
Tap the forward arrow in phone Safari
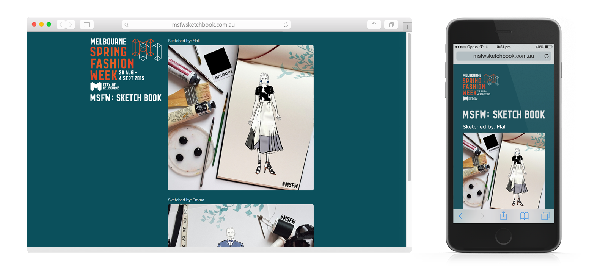click(x=482, y=216)
